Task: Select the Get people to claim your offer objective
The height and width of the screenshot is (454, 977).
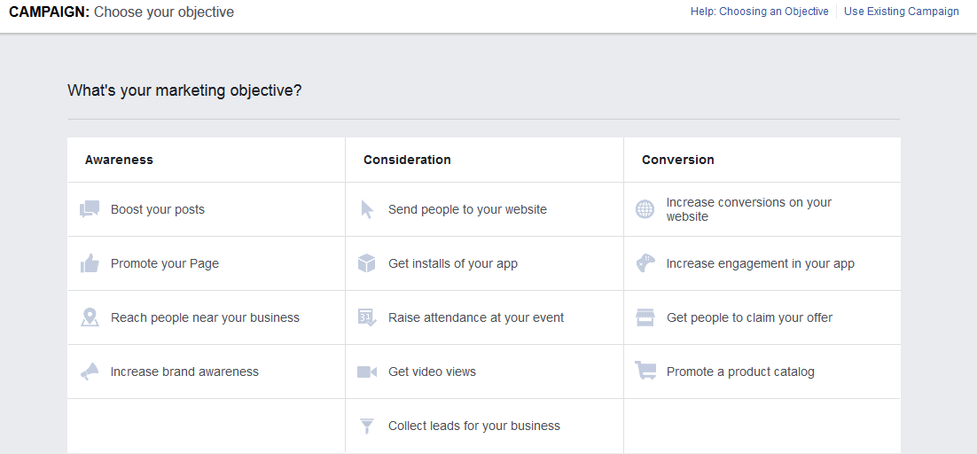Action: [x=749, y=317]
